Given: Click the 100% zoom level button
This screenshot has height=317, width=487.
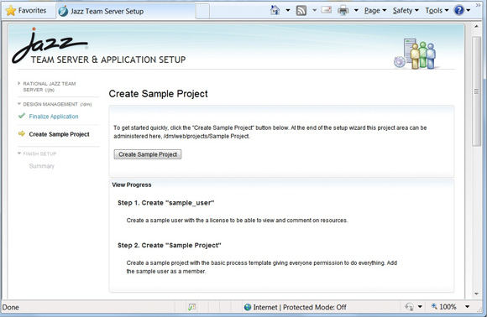Looking at the screenshot, I should [x=444, y=307].
